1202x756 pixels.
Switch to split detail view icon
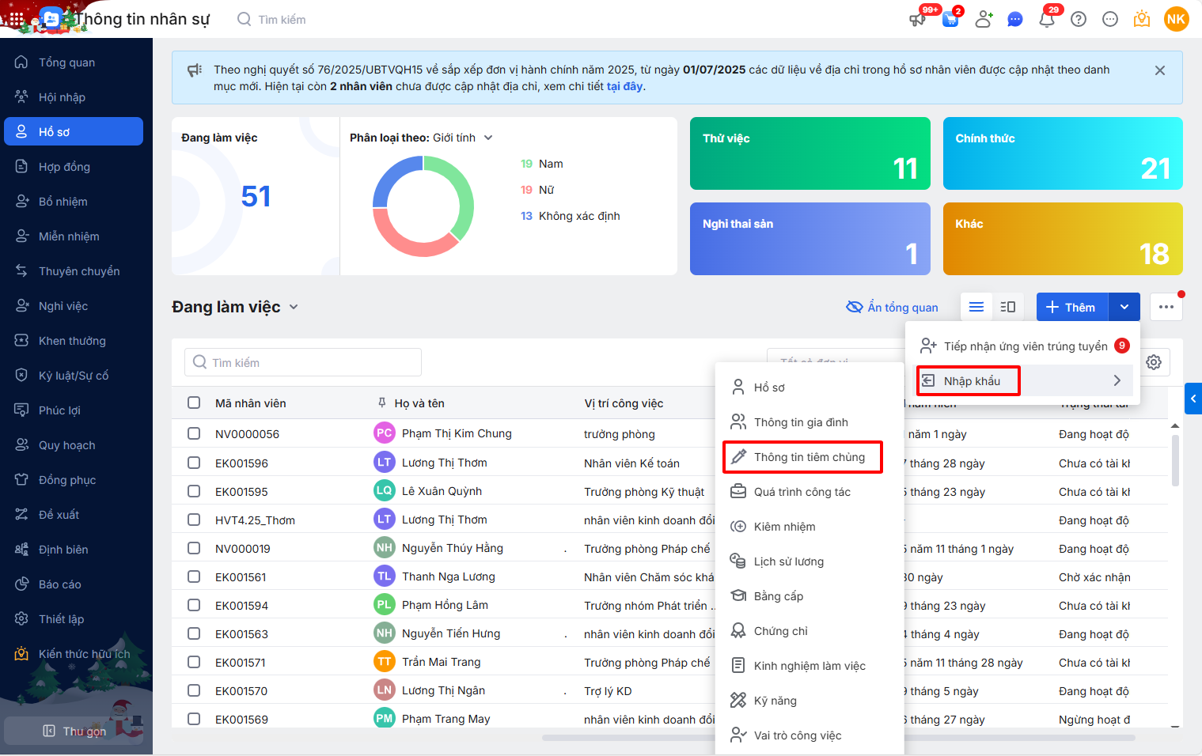pyautogui.click(x=1007, y=307)
